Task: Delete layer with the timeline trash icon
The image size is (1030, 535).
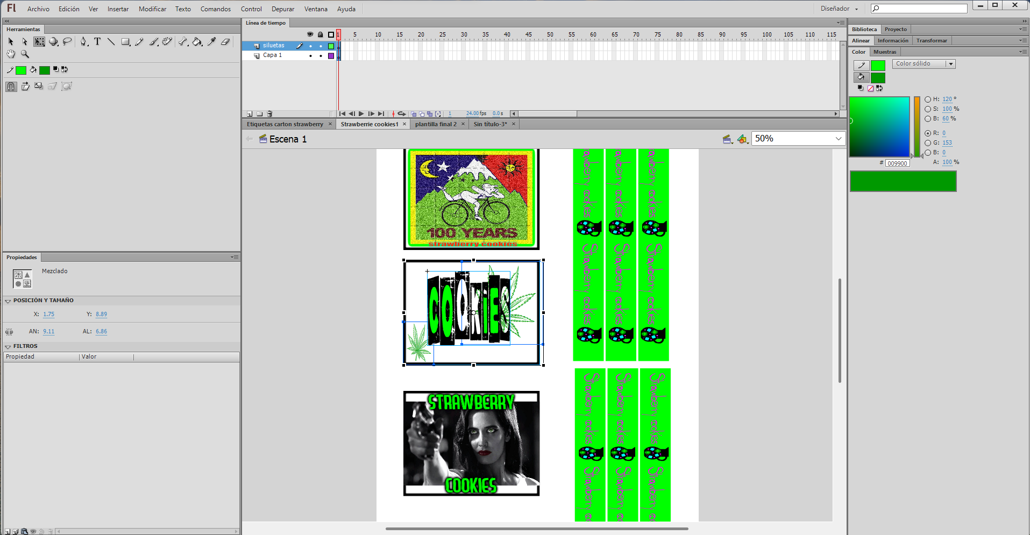Action: (269, 114)
